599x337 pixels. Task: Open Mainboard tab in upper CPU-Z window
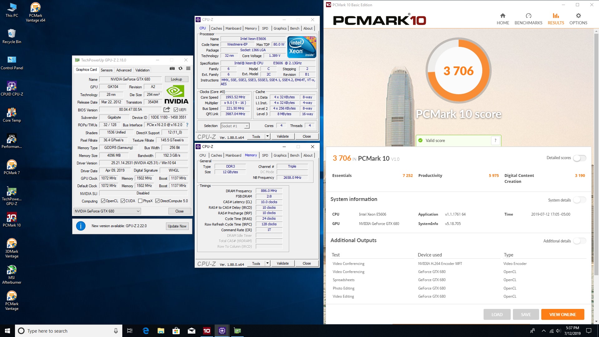click(233, 28)
